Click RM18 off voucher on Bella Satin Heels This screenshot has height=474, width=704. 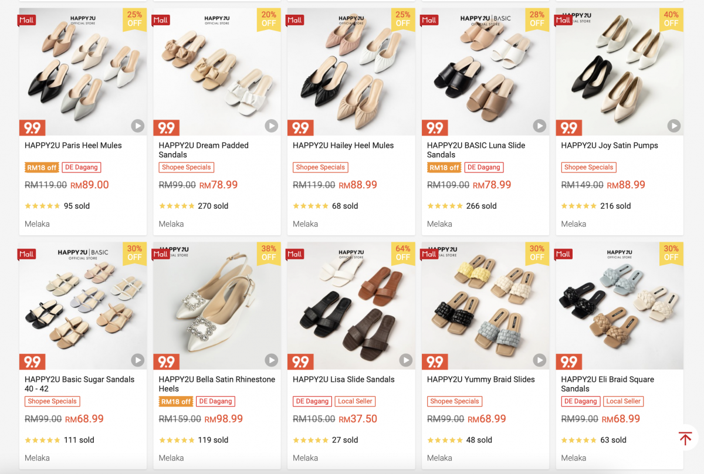175,402
